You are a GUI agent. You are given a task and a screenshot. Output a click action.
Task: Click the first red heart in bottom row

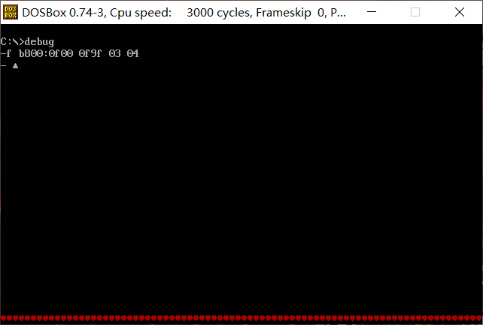pyautogui.click(x=4, y=318)
